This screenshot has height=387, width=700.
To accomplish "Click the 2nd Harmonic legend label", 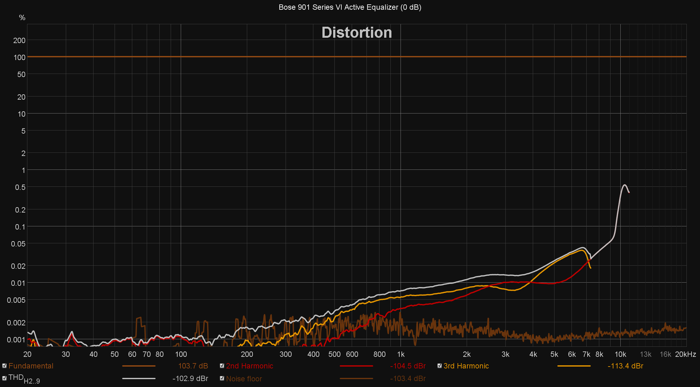I will click(x=250, y=366).
